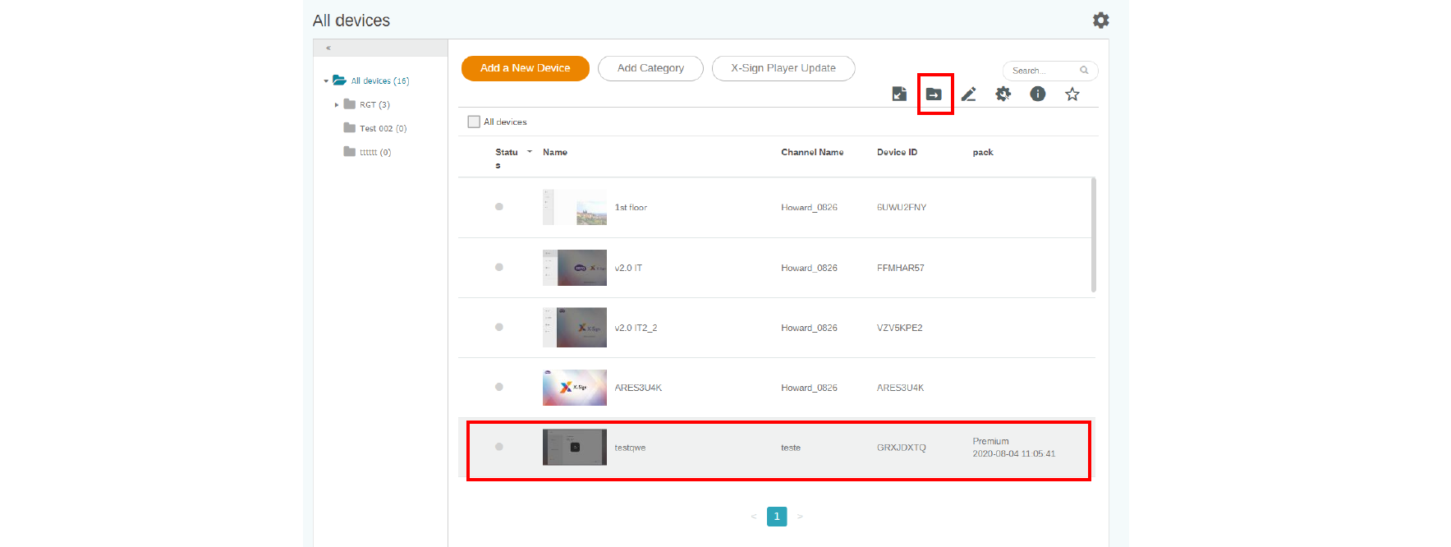Viewport: 1451px width, 547px height.
Task: Open the Status column sort dropdown
Action: click(530, 152)
